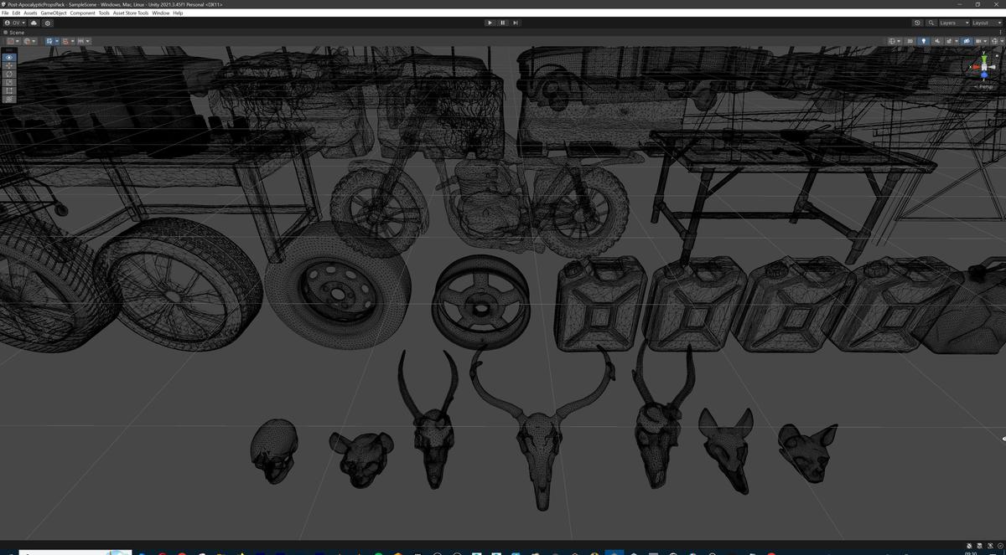Select the Rotate tool
The image size is (1006, 555).
pyautogui.click(x=9, y=75)
